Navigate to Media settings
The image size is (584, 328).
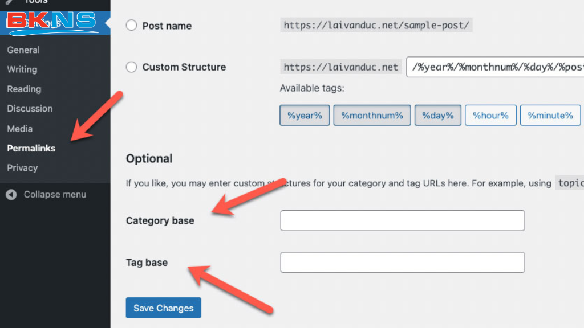(20, 129)
